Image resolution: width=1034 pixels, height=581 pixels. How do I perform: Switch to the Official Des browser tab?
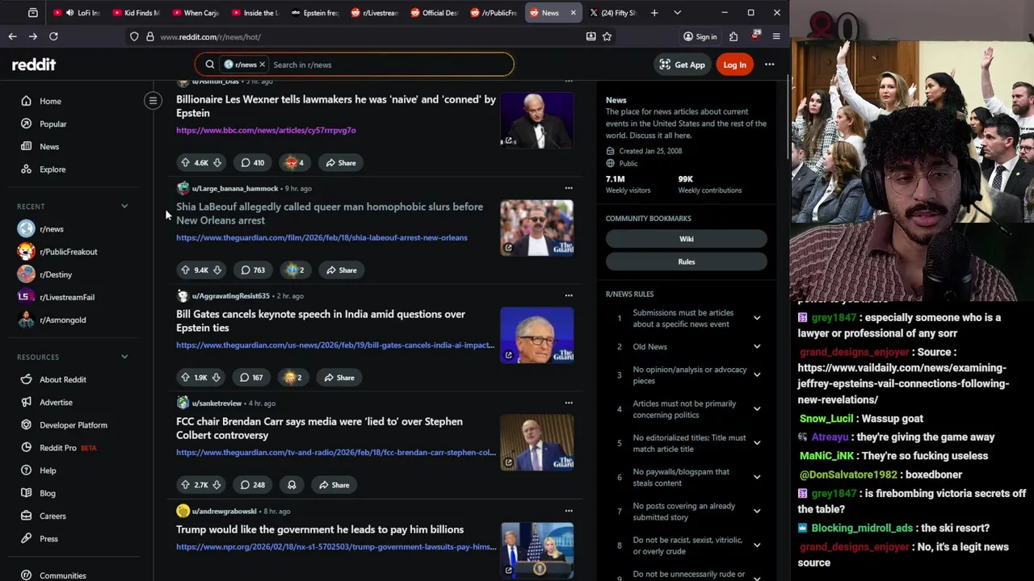click(x=435, y=13)
